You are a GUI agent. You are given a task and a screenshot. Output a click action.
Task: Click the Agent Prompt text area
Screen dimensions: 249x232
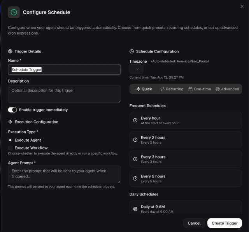(64, 174)
